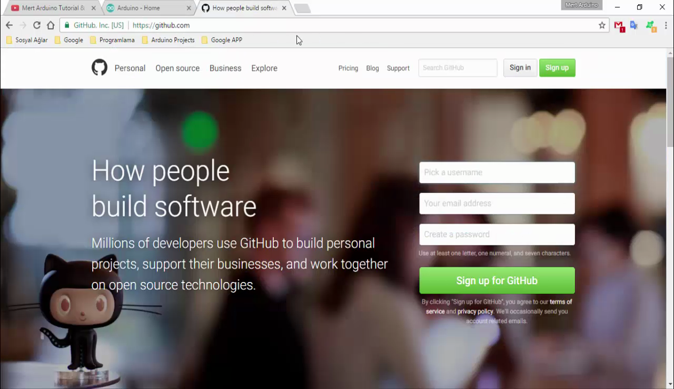Click the GitHub Octocat logo in header
Image resolution: width=674 pixels, height=389 pixels.
coord(100,67)
